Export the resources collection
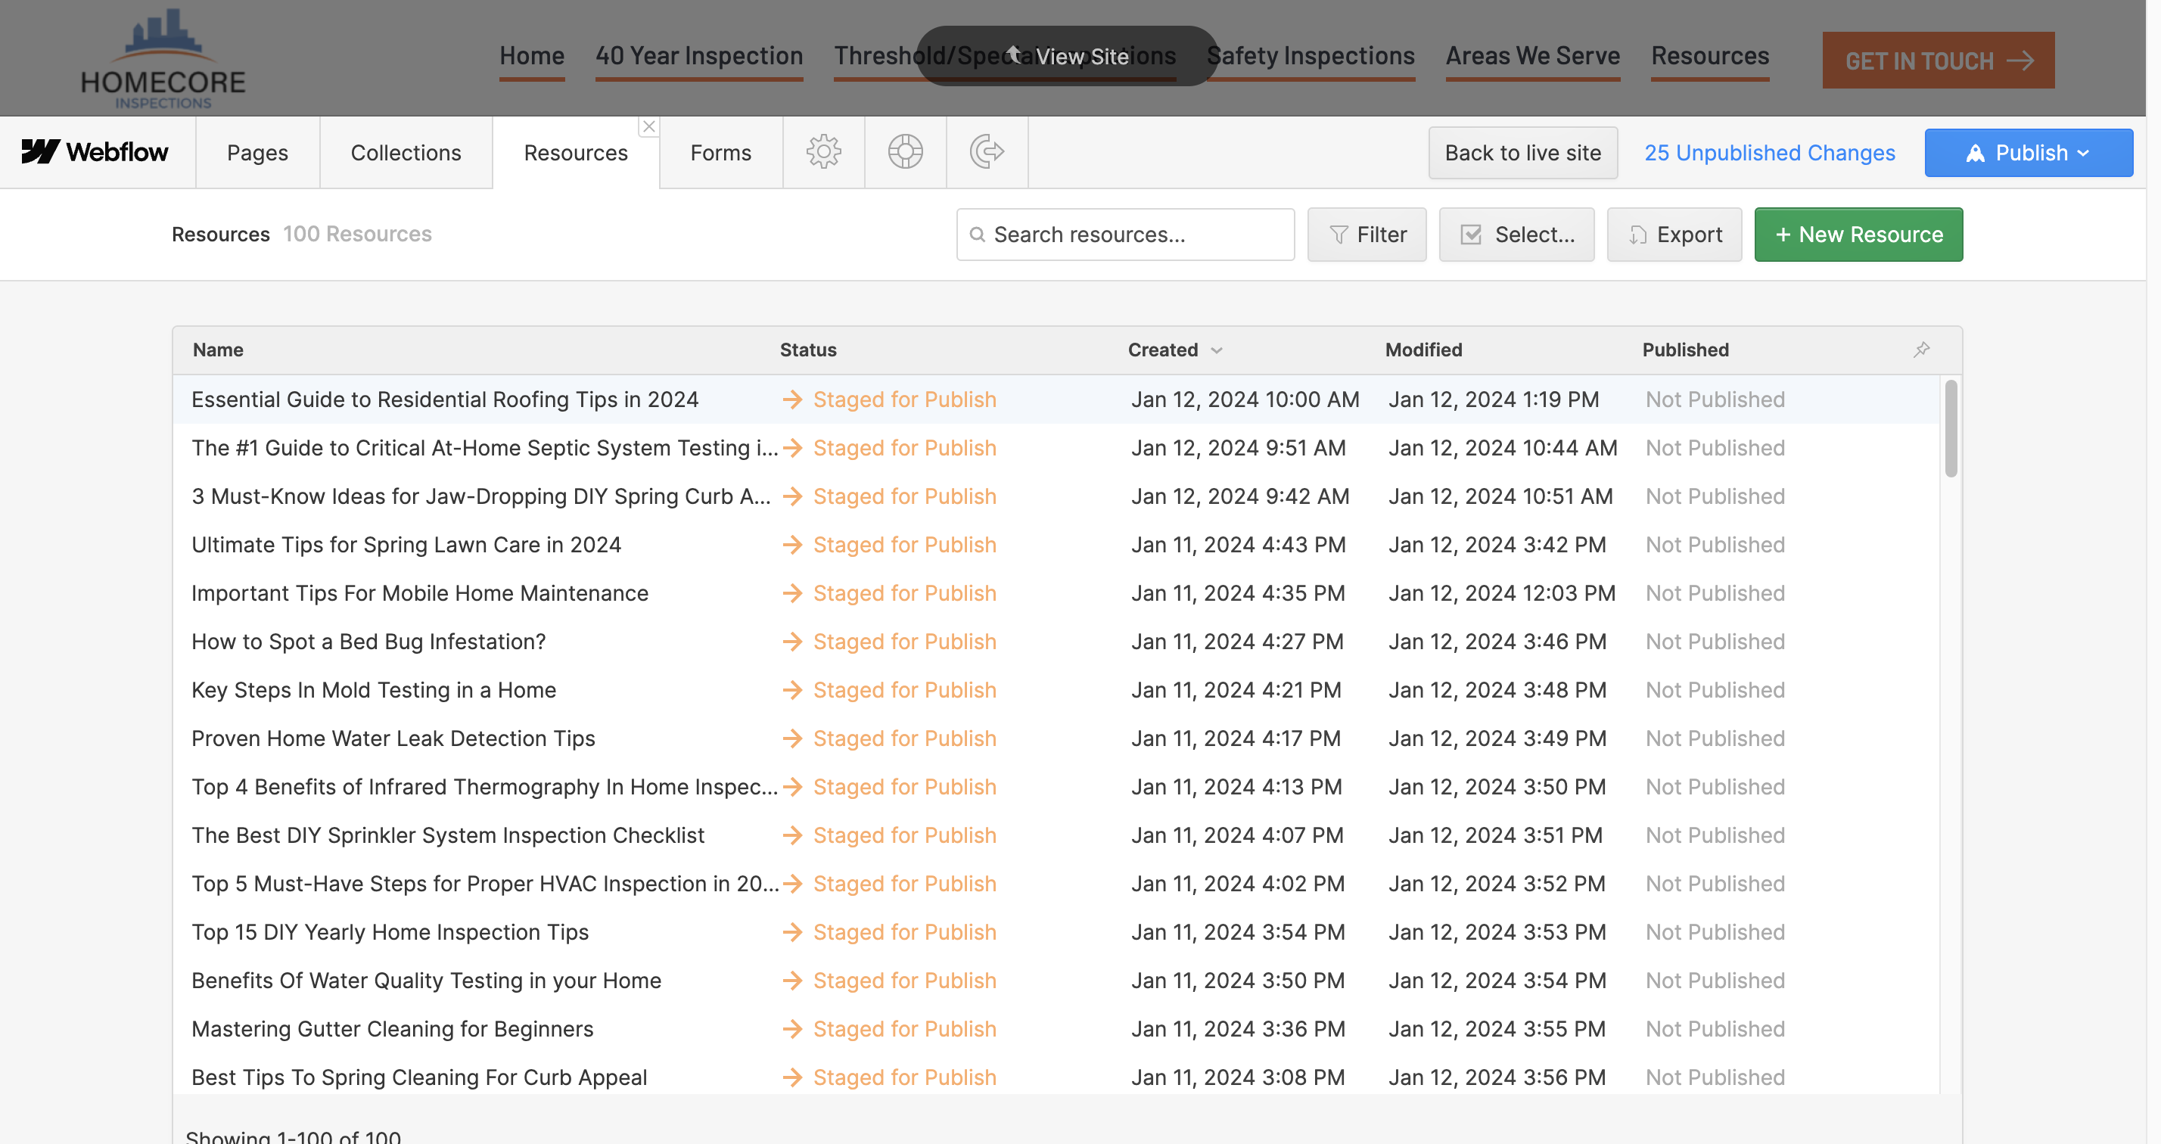The image size is (2161, 1144). tap(1674, 235)
